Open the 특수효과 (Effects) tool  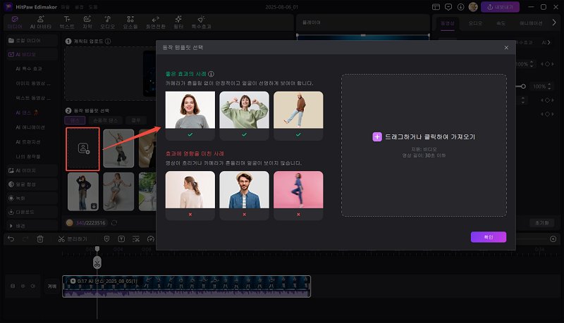coord(201,23)
